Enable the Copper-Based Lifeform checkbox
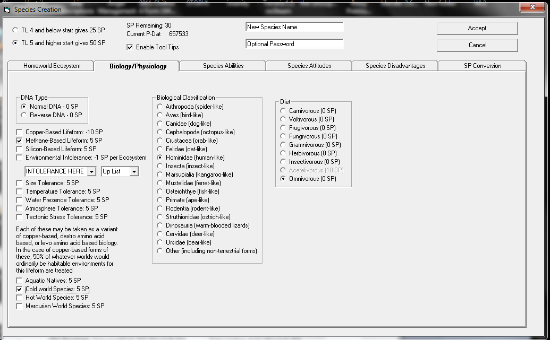The width and height of the screenshot is (550, 340). tap(20, 132)
